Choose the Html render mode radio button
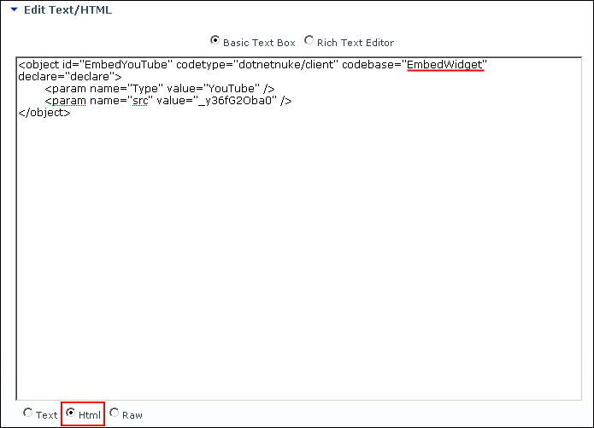This screenshot has width=594, height=428. (x=70, y=413)
